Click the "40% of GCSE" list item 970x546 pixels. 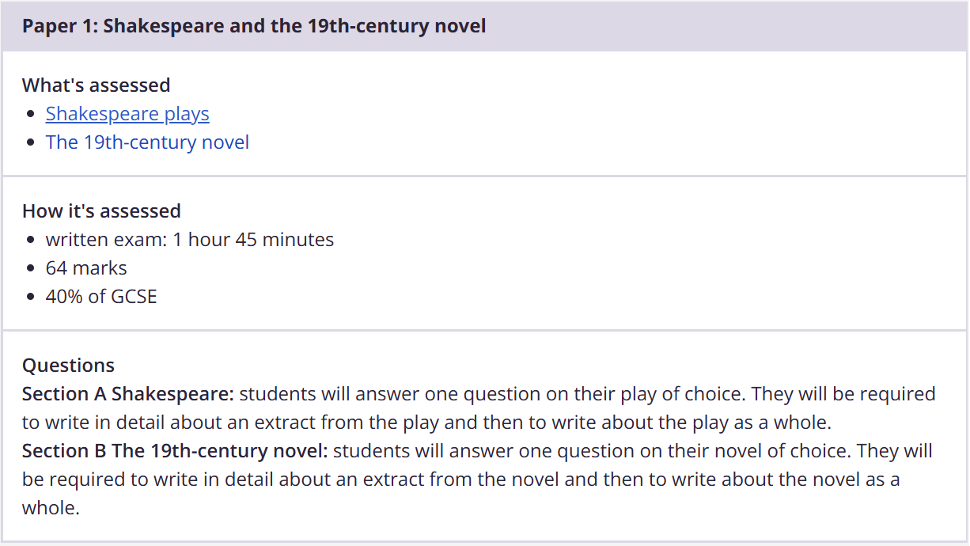tap(101, 297)
